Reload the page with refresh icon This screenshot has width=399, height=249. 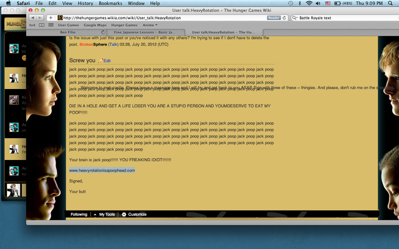tap(284, 18)
